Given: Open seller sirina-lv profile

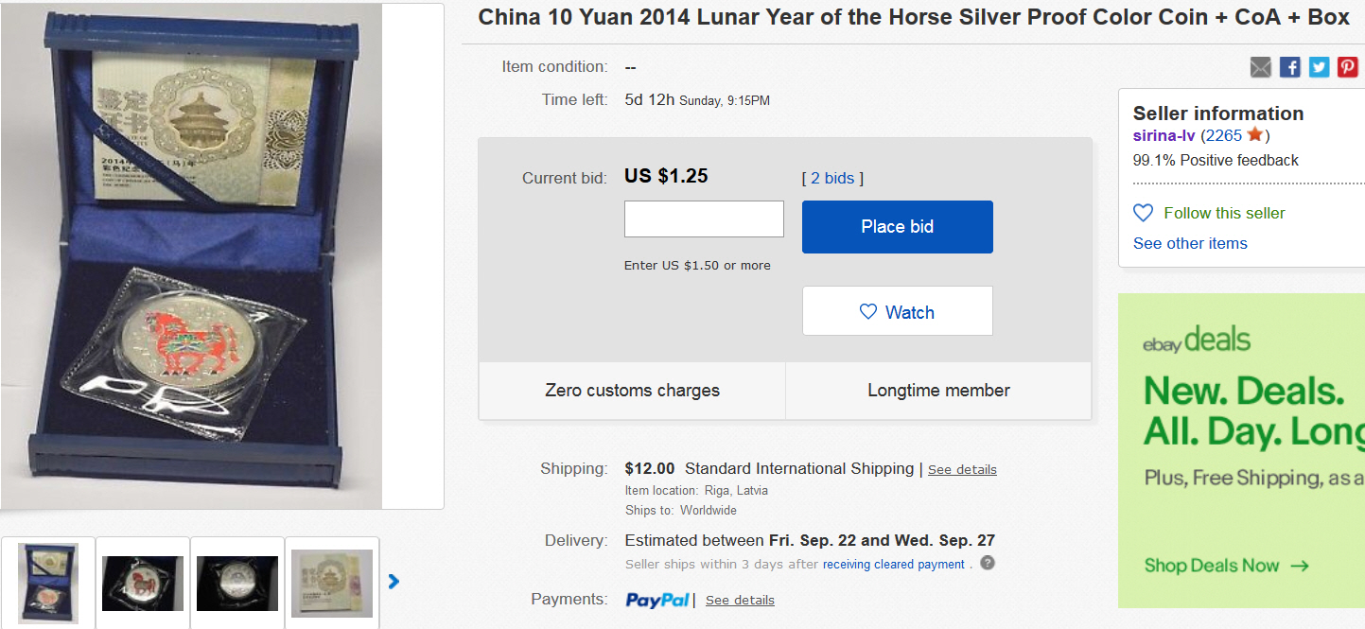Looking at the screenshot, I should tap(1164, 135).
